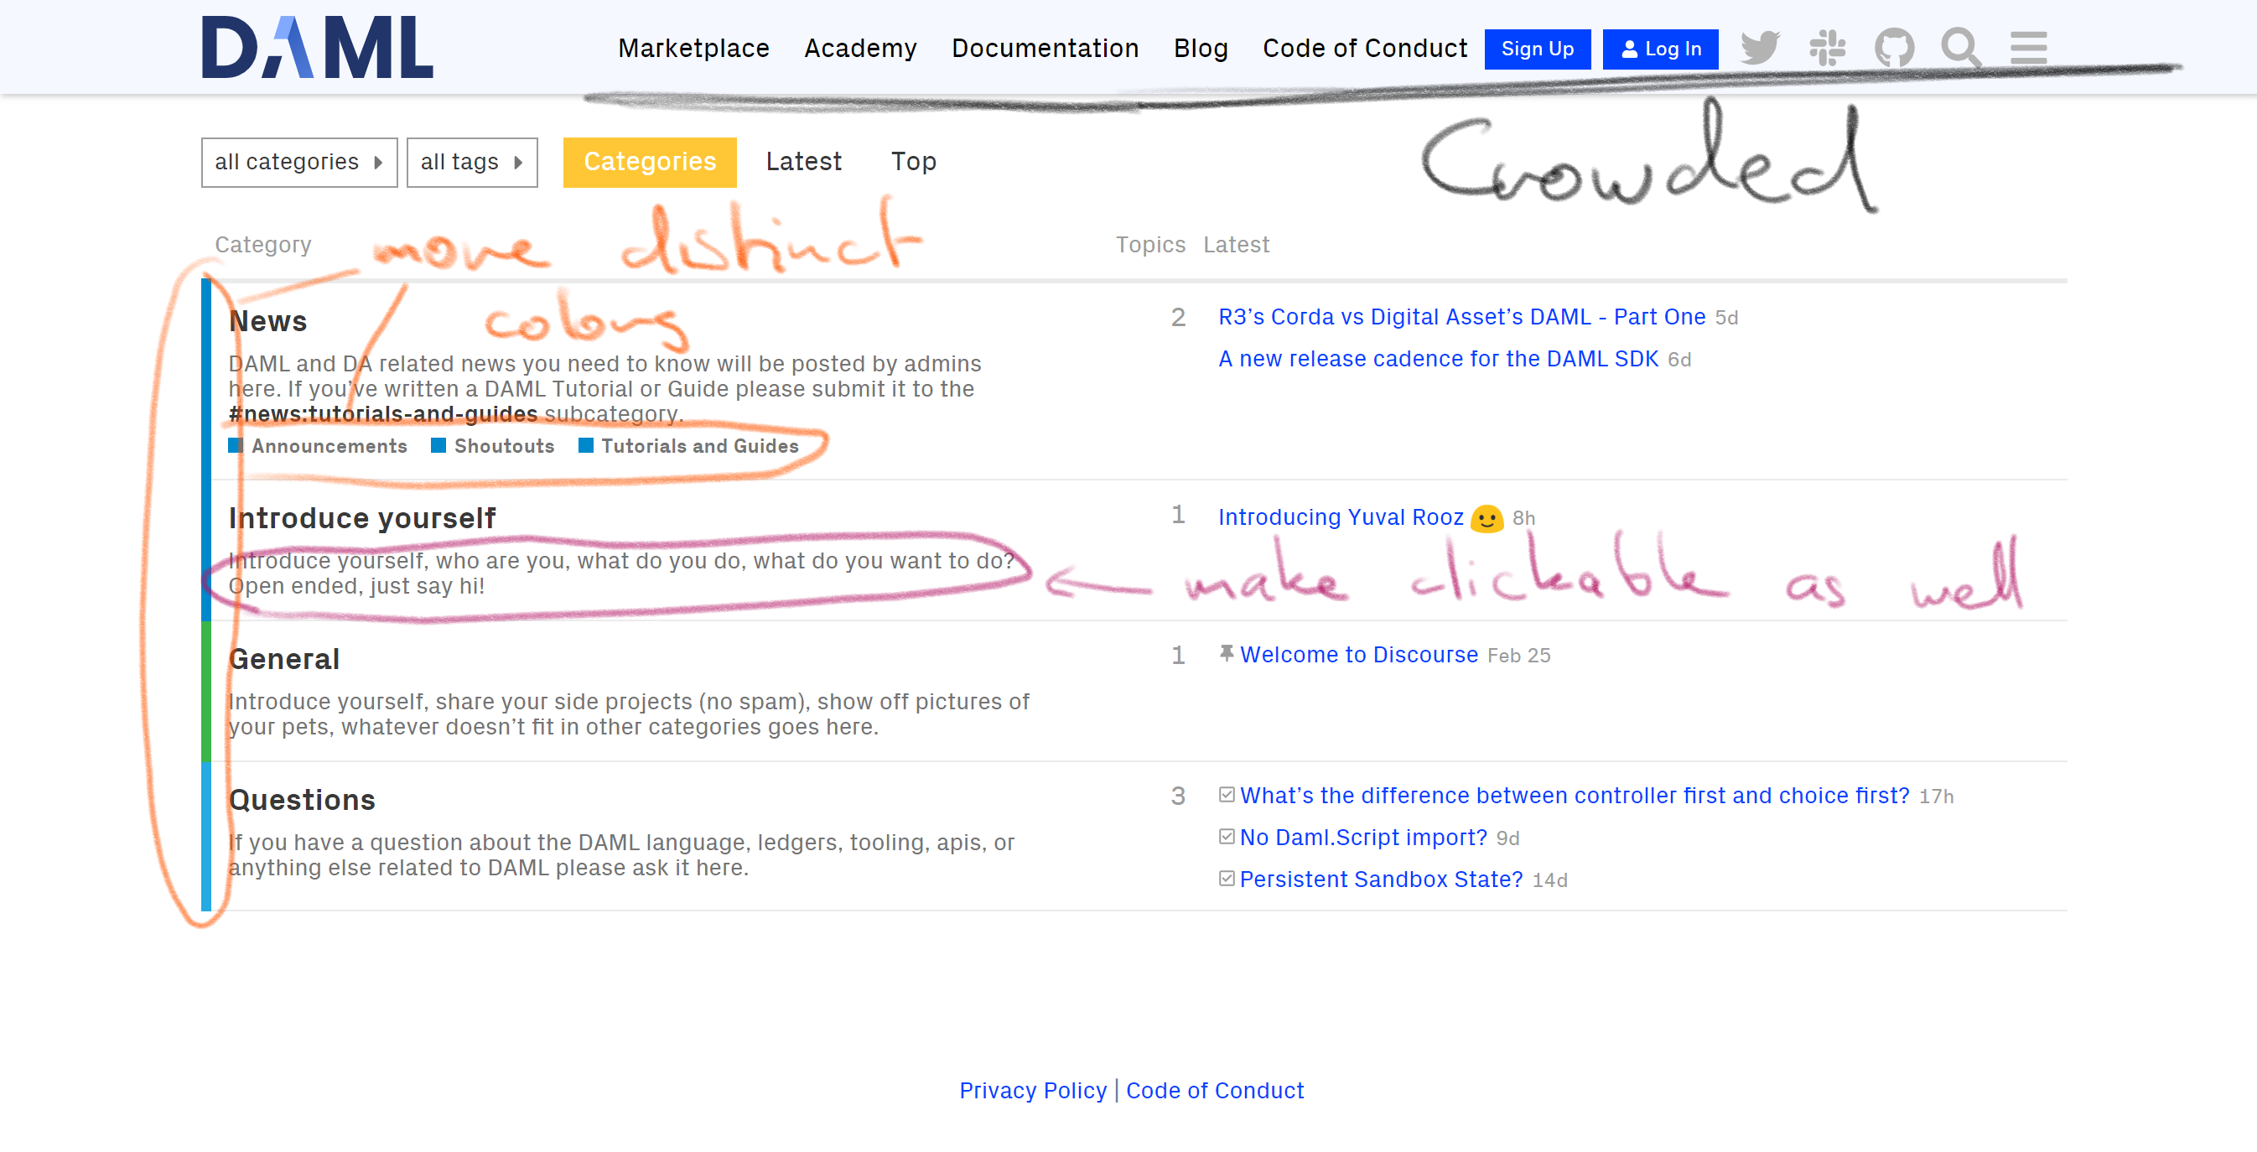
Task: Click the topic count 3 for Questions
Action: coord(1179,797)
